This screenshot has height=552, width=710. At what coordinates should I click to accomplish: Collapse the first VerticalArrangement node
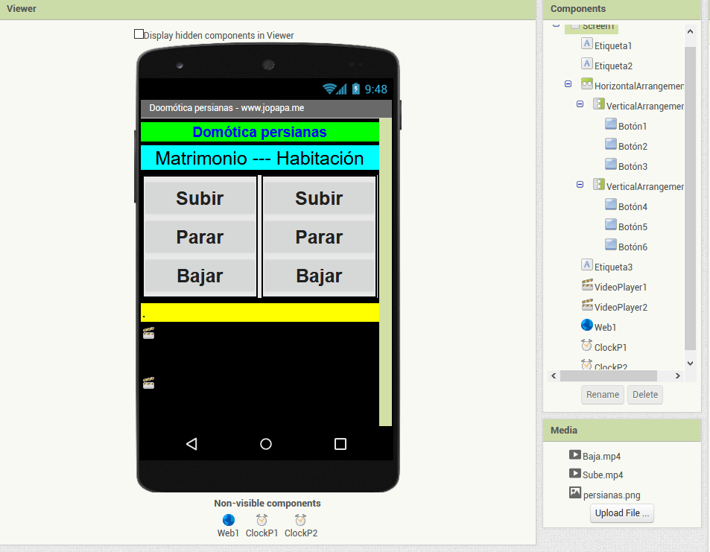(x=580, y=104)
